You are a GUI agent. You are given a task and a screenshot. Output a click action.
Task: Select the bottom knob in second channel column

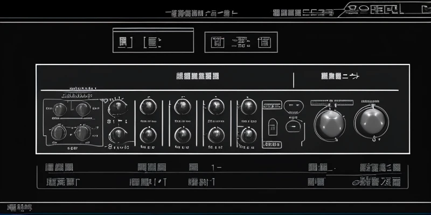tap(182, 134)
